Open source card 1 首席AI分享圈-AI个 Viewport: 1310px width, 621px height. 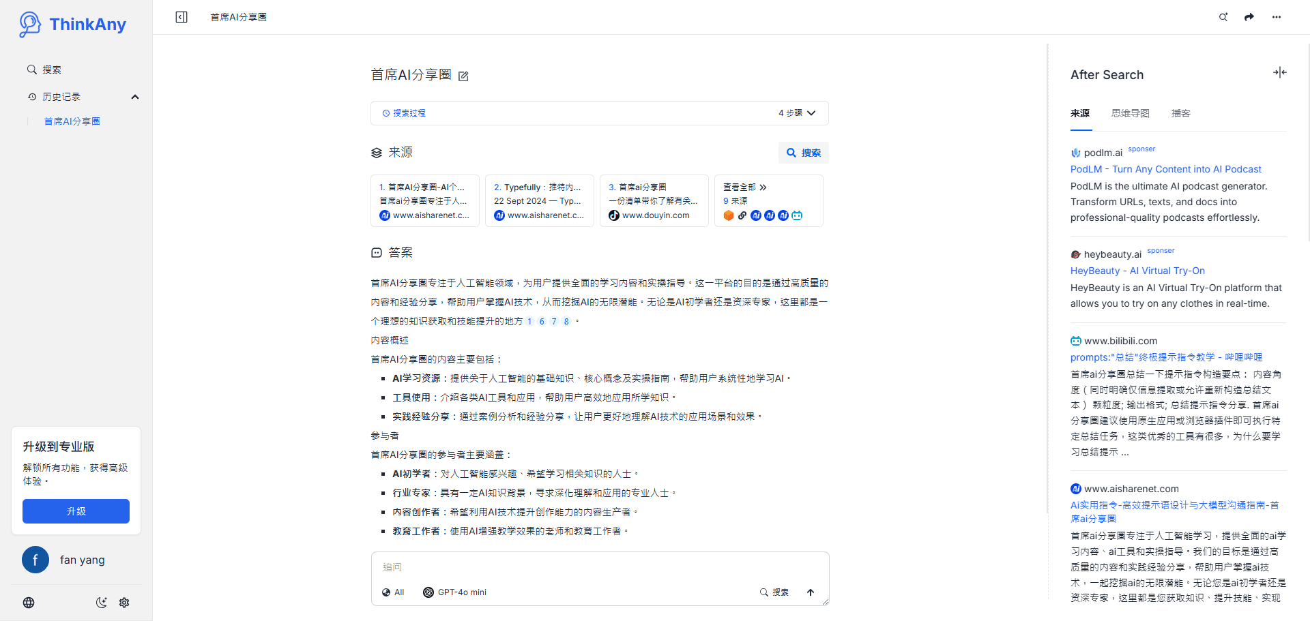pyautogui.click(x=425, y=200)
